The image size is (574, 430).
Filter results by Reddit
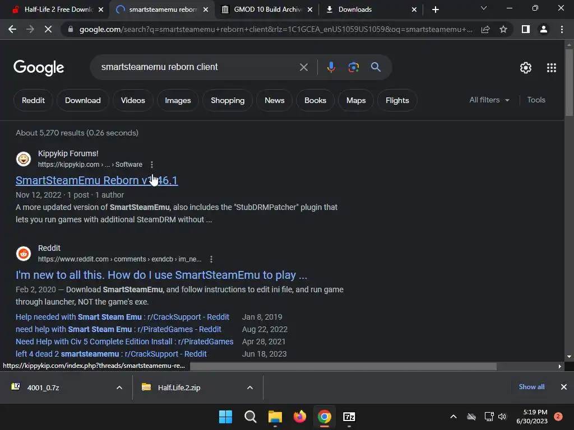[x=33, y=100]
